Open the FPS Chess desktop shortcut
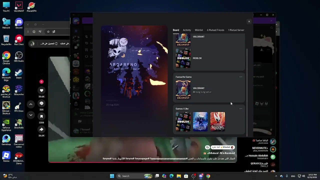Image resolution: width=320 pixels, height=180 pixels. click(x=19, y=107)
